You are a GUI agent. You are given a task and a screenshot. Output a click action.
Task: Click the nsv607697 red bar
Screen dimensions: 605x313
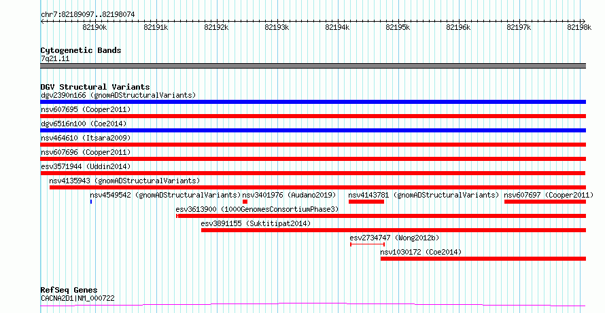pyautogui.click(x=544, y=202)
